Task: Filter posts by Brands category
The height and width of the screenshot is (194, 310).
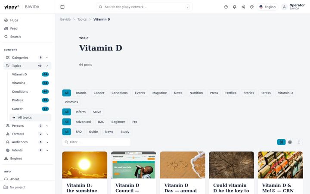Action: [81, 93]
